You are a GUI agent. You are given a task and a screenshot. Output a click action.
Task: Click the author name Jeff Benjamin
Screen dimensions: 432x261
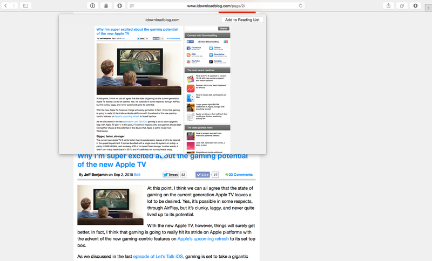tap(96, 175)
